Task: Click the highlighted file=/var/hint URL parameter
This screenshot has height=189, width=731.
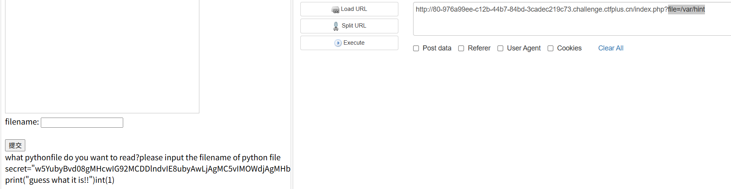Action: [x=686, y=9]
